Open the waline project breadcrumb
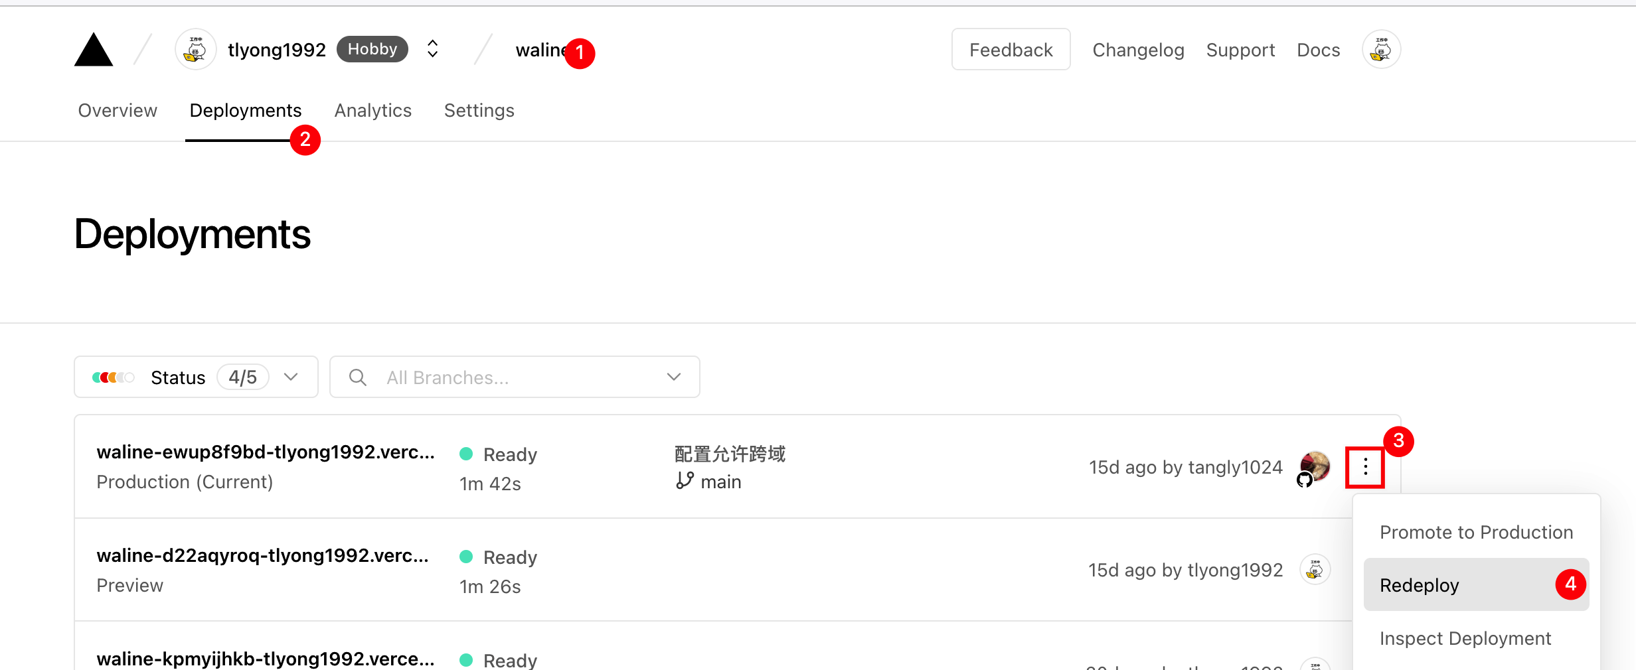 [541, 50]
